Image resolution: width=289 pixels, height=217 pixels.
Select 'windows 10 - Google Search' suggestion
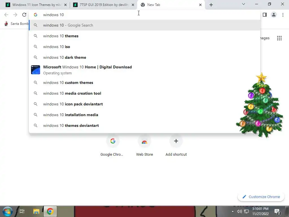pos(144,25)
